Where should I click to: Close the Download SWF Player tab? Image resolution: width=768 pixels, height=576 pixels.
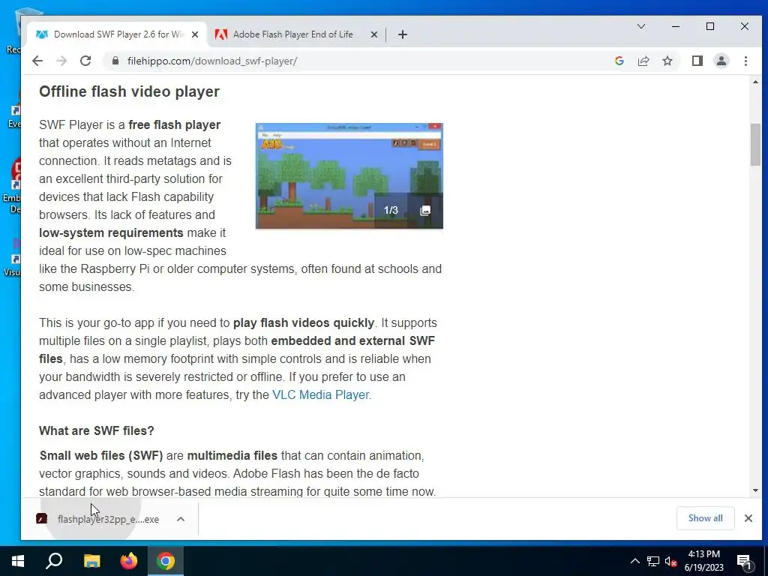click(195, 34)
